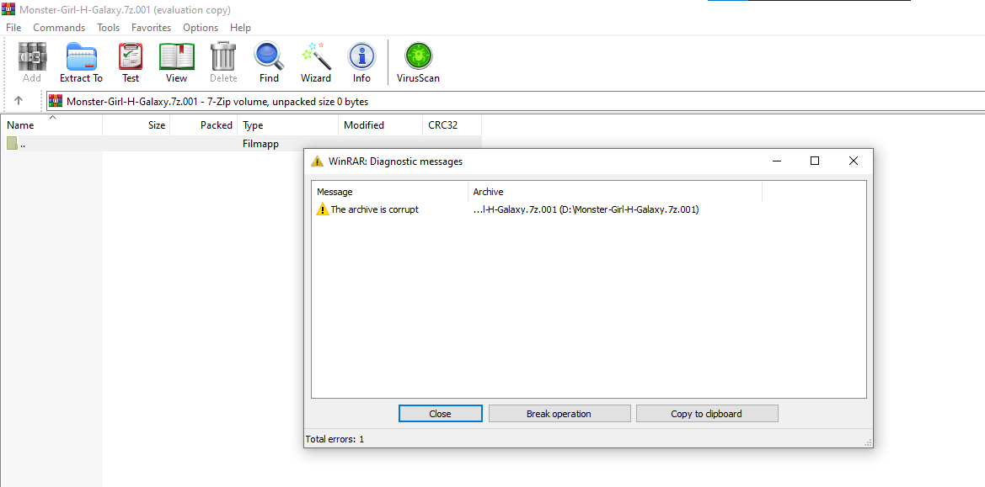
Task: Click the Add archive toolbar icon
Action: 32,57
